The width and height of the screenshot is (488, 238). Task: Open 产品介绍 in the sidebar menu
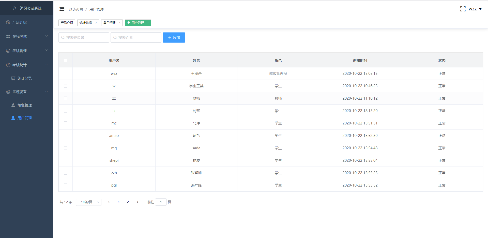tap(26, 22)
